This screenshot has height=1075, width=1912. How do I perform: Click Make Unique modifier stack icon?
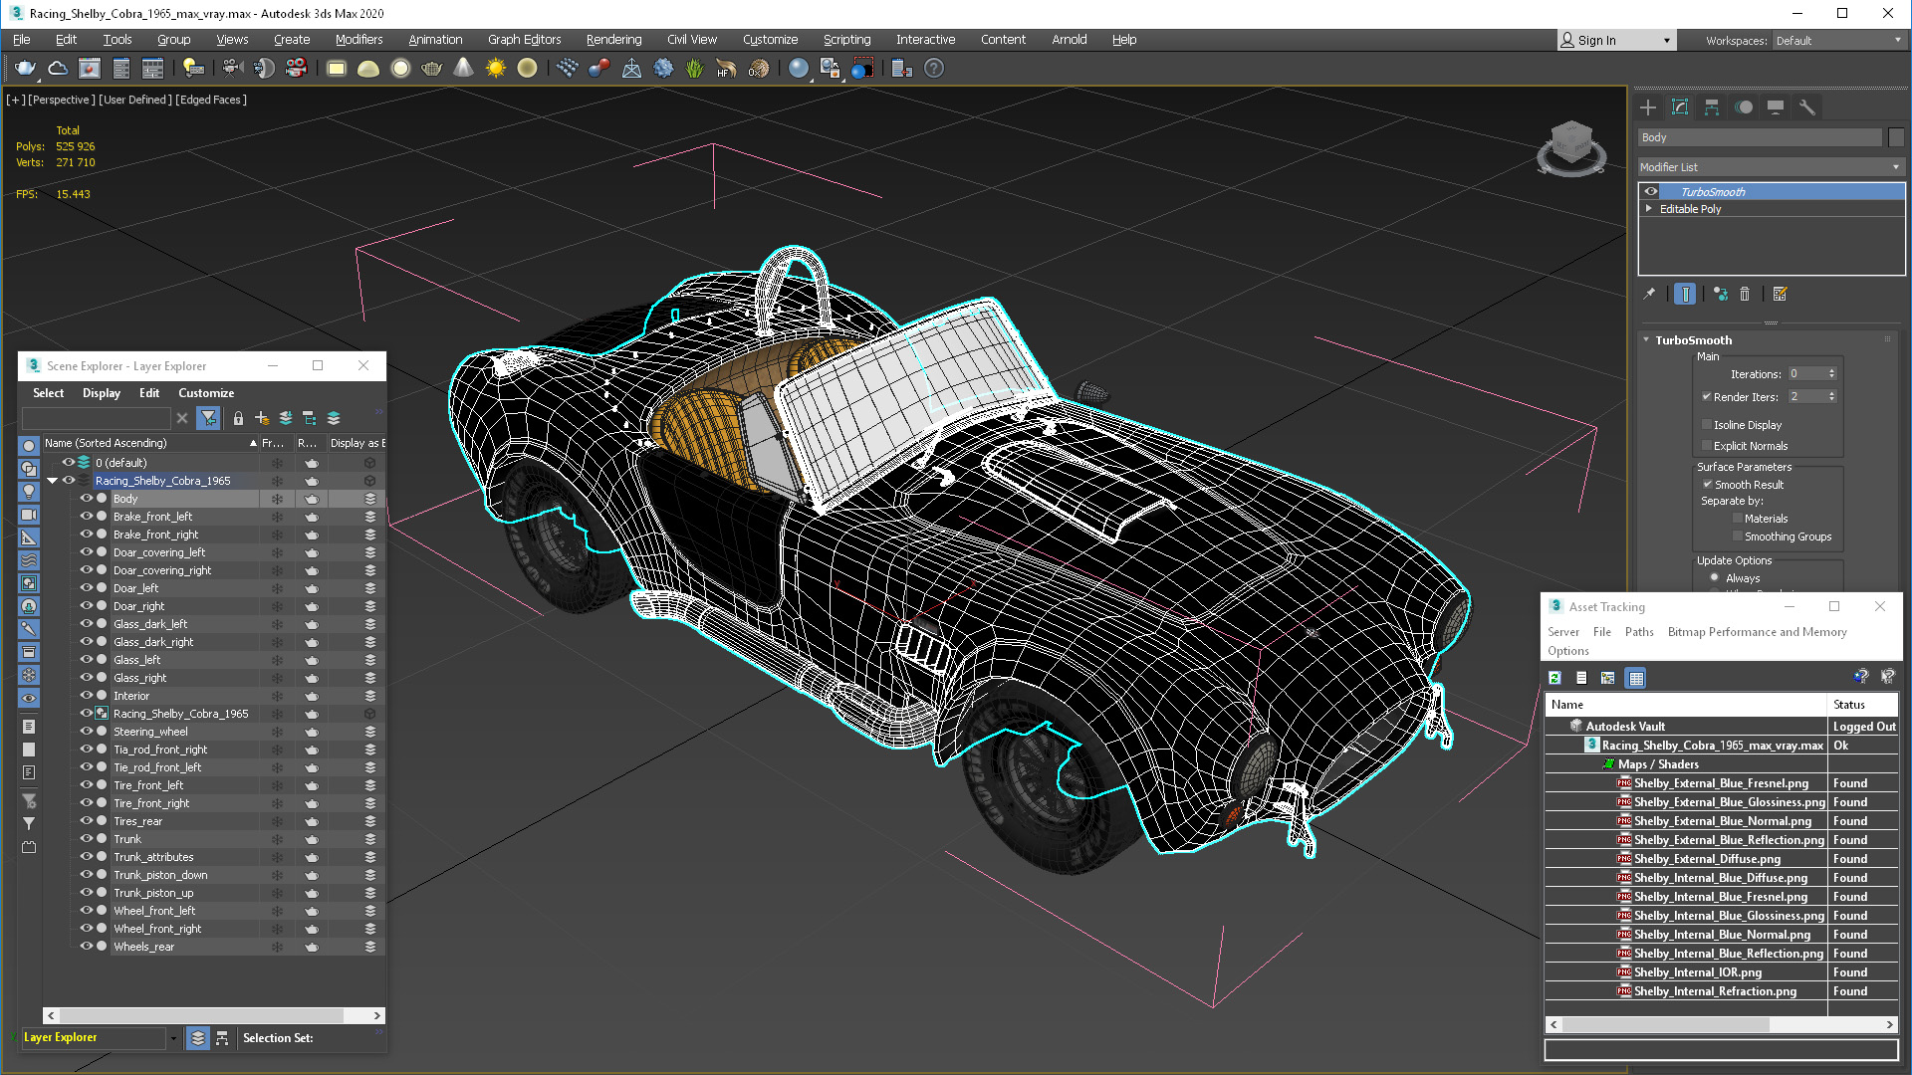click(1720, 294)
